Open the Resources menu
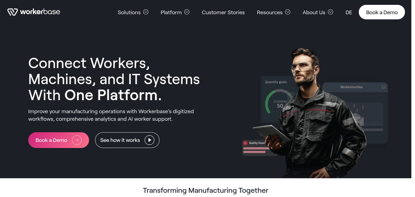 270,12
